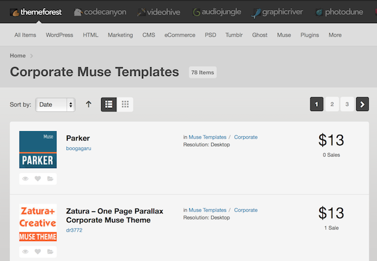The width and height of the screenshot is (377, 261).
Task: Open the CodeCanyon marketplace logo
Action: [100, 11]
